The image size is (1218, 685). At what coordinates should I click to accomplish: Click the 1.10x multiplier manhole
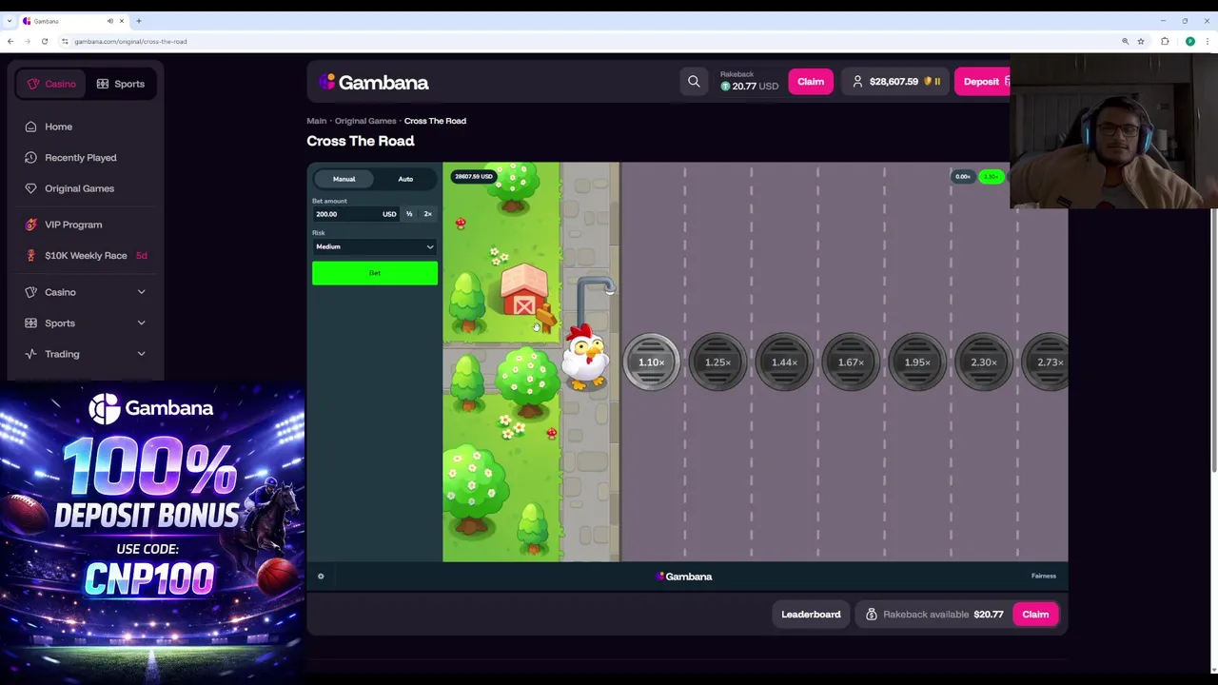651,362
